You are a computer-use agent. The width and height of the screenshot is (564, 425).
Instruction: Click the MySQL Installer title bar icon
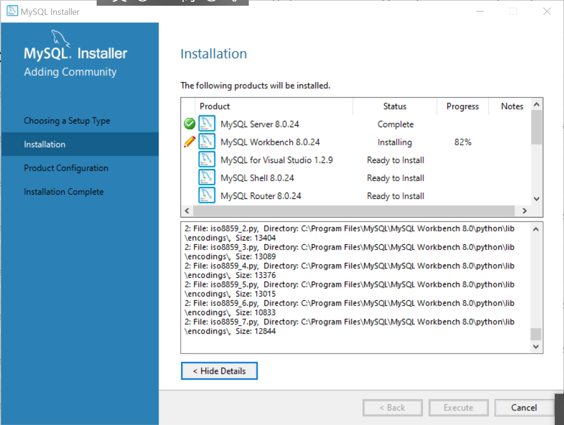coord(12,11)
